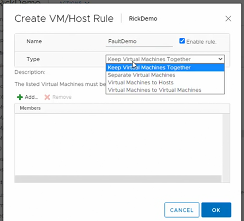Collapse the Type dropdown via its chevron
Image resolution: width=244 pixels, height=221 pixels.
pos(220,59)
